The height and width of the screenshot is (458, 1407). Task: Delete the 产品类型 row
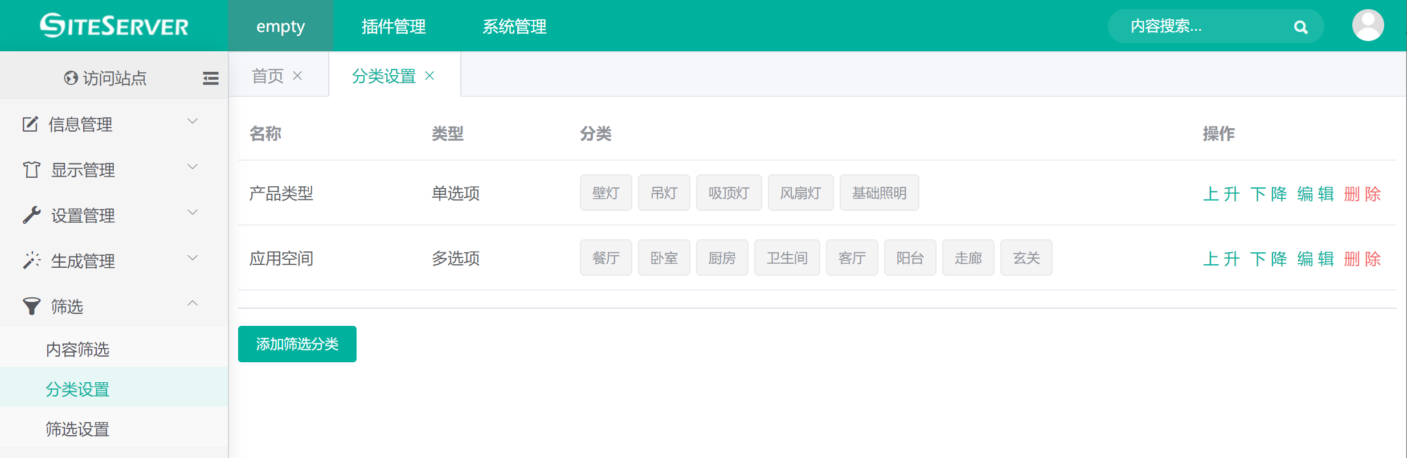(x=1362, y=194)
